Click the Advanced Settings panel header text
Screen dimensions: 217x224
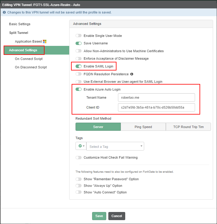(x=87, y=24)
